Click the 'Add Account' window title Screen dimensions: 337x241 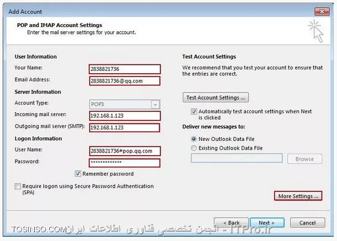[x=25, y=12]
